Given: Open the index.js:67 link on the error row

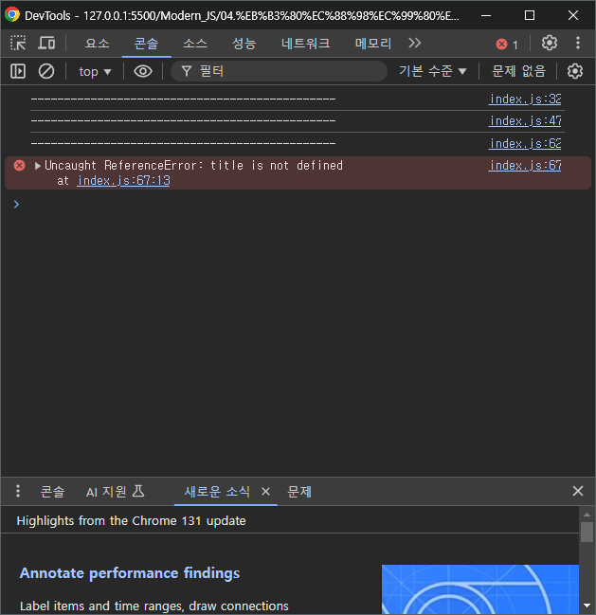Looking at the screenshot, I should point(525,166).
